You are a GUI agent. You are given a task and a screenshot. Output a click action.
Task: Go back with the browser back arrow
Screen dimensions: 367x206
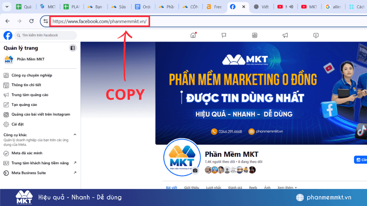(7, 21)
